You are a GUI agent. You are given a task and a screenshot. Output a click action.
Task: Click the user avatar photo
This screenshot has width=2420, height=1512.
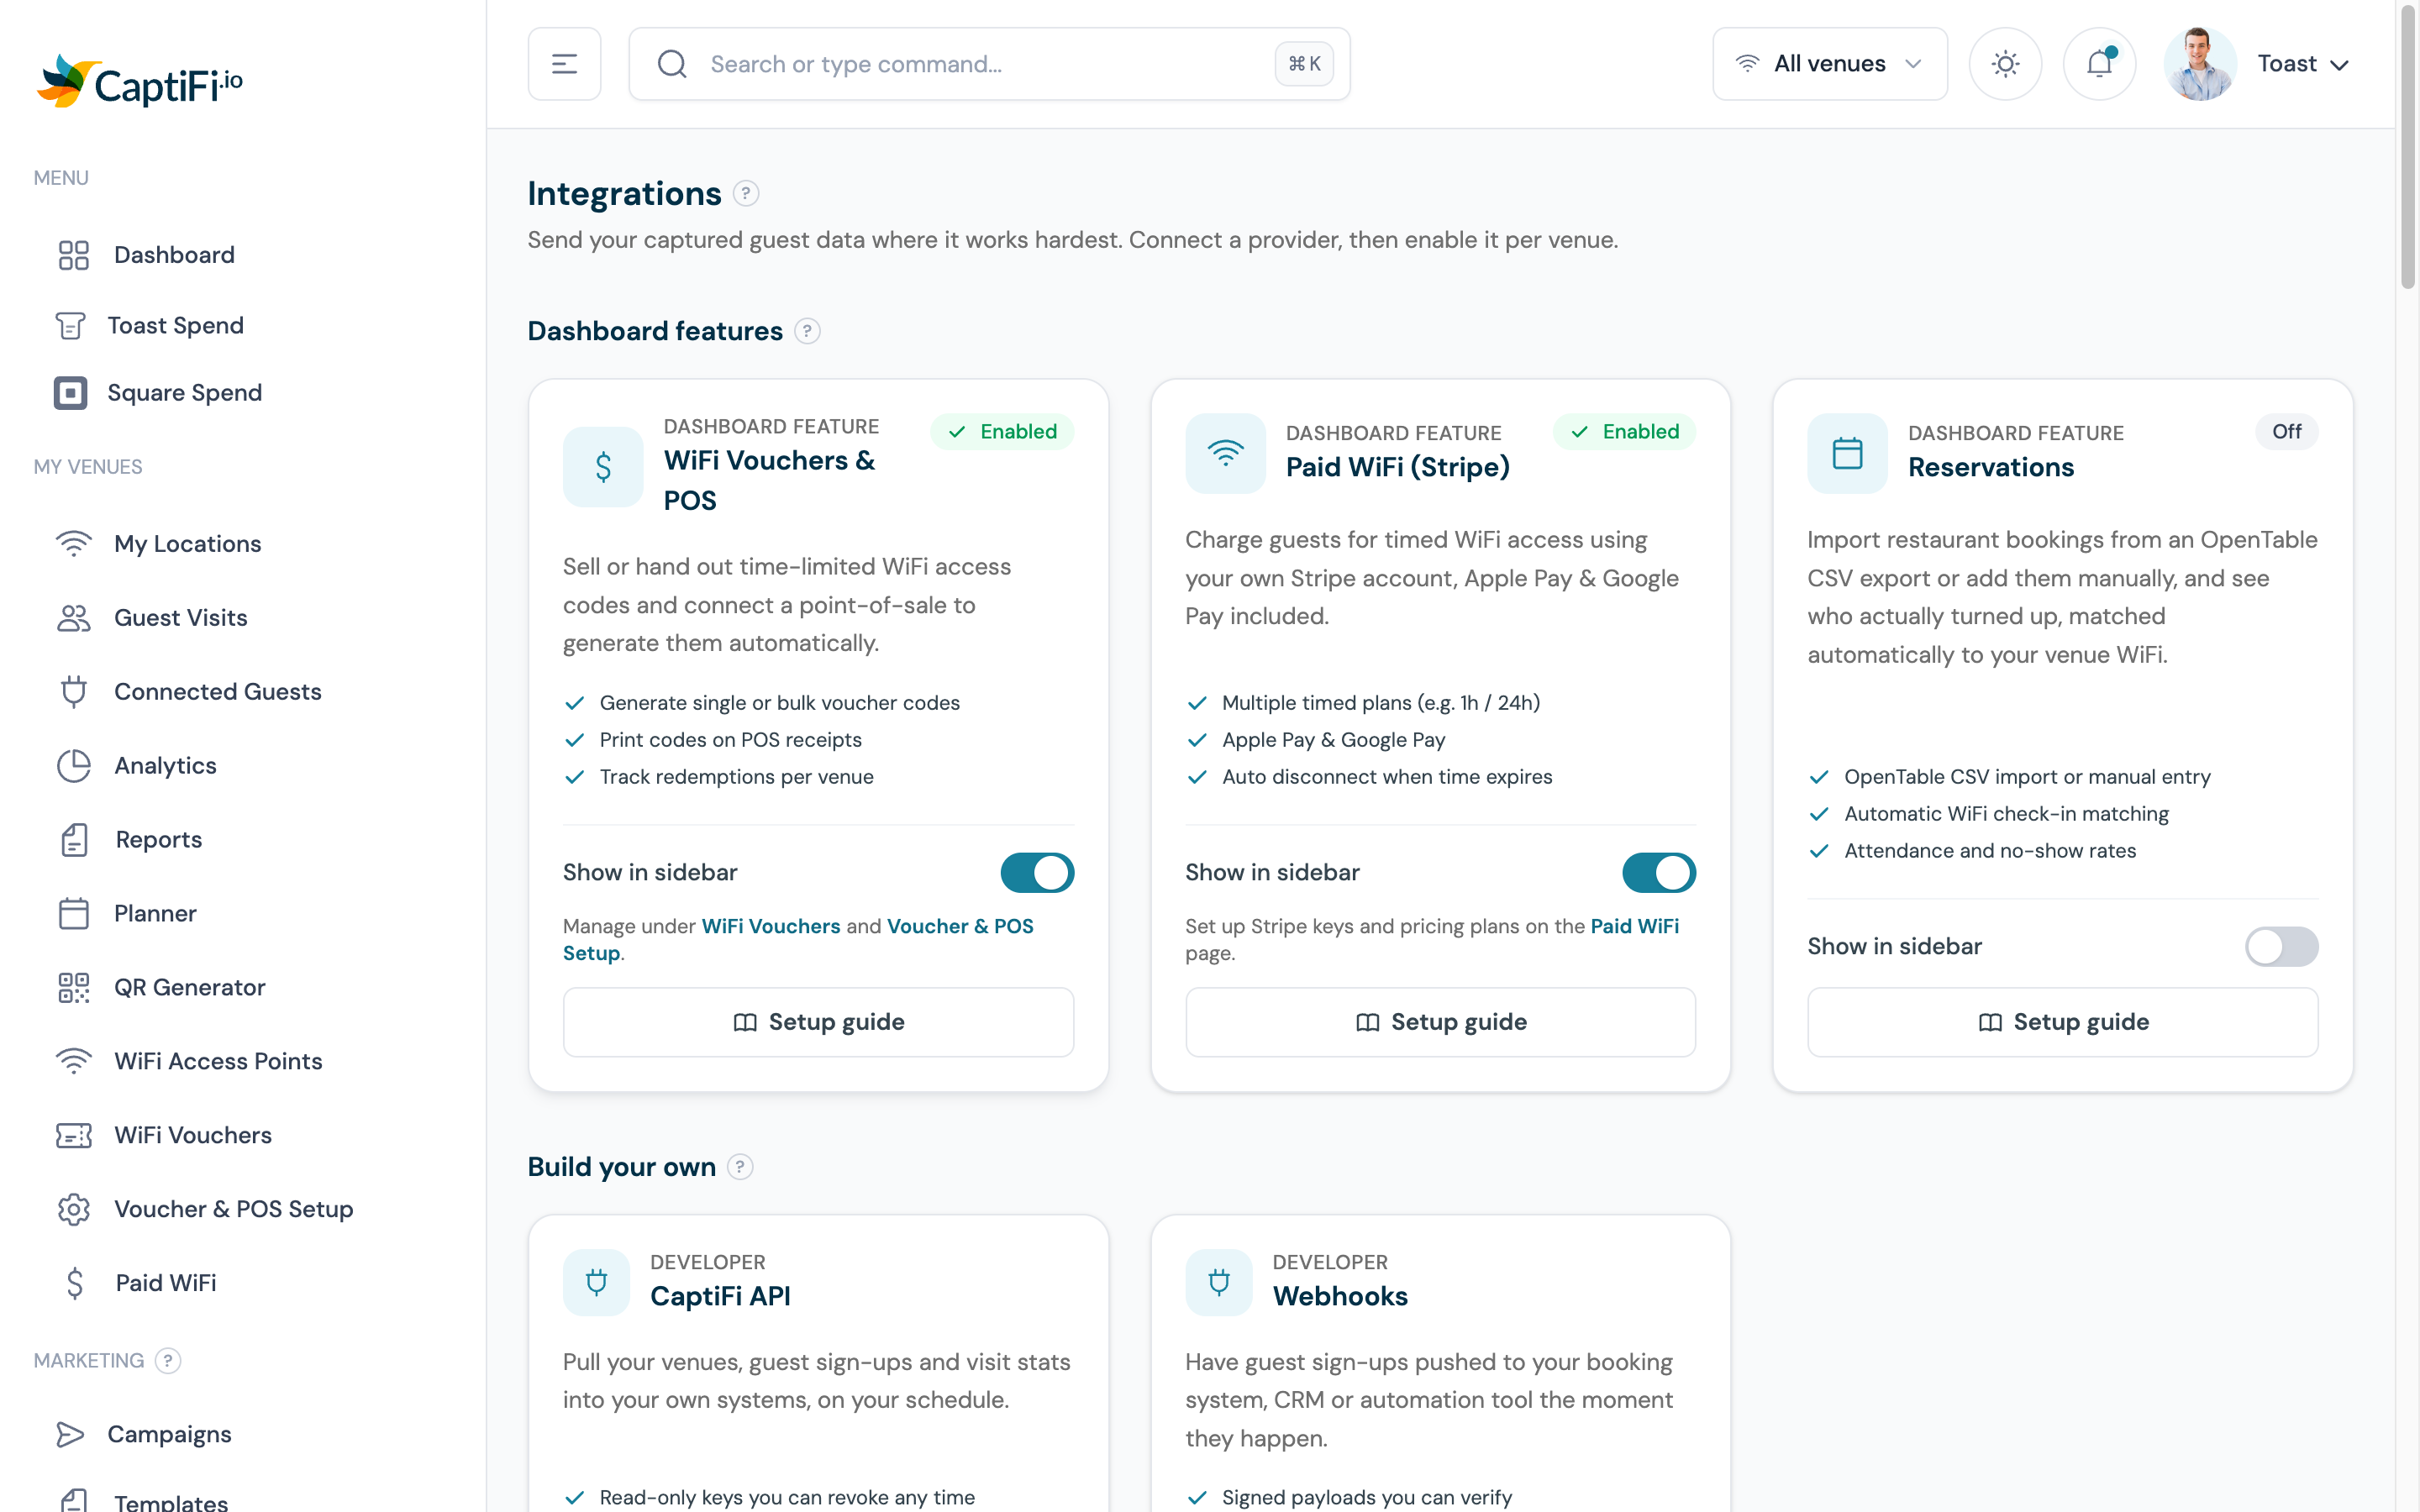(2199, 64)
